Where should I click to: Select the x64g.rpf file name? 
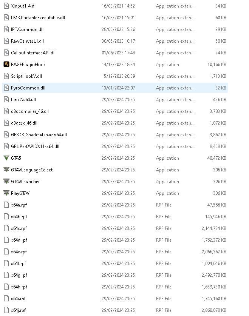[x=19, y=275]
